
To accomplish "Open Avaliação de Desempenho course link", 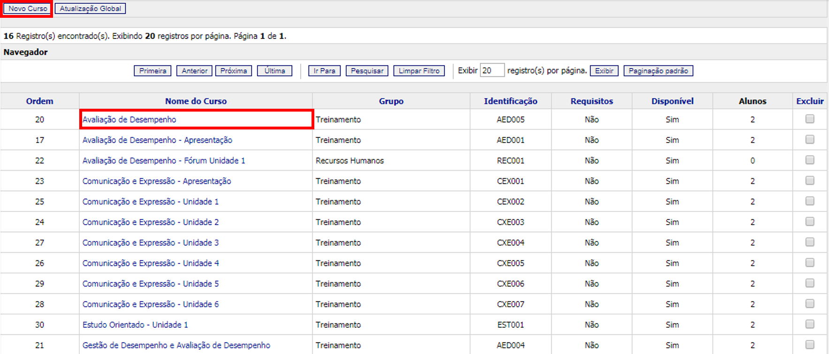I will coord(129,120).
